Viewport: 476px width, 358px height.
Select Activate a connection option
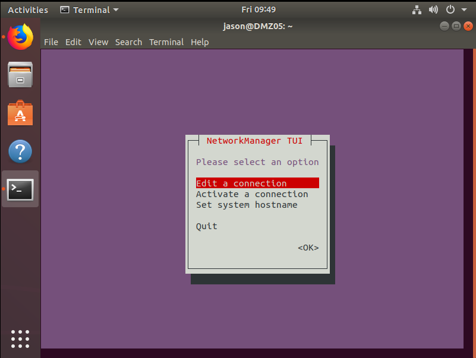point(252,194)
